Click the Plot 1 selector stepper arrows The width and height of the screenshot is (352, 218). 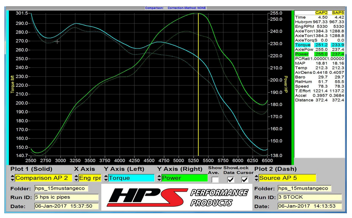tap(12, 178)
